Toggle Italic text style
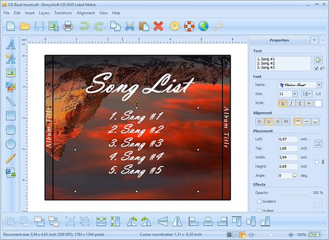The image size is (329, 240). [x=291, y=103]
